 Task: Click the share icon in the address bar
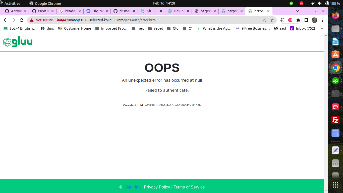264,20
